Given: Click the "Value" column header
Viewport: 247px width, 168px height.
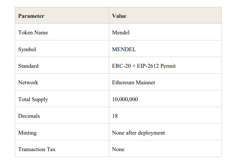Looking at the screenshot, I should click(x=119, y=16).
